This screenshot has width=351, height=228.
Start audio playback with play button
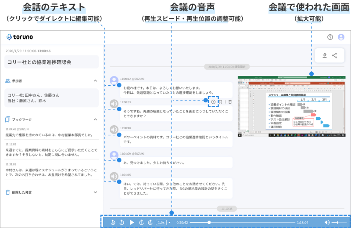(x=132, y=222)
